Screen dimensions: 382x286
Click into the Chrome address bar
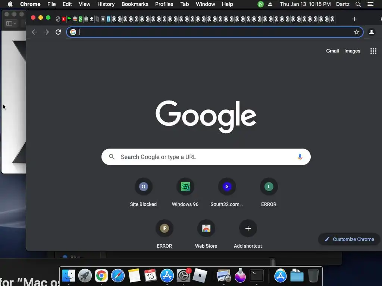point(215,32)
